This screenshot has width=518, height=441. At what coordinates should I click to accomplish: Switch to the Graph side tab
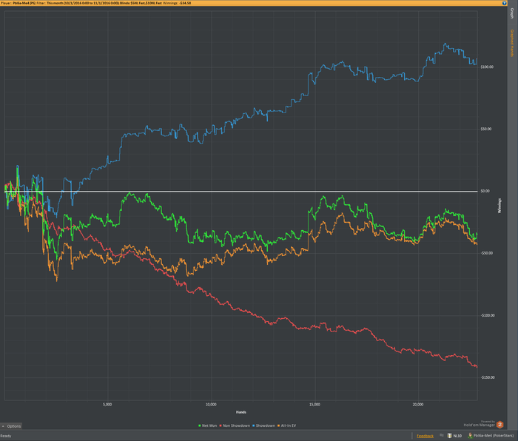point(512,13)
